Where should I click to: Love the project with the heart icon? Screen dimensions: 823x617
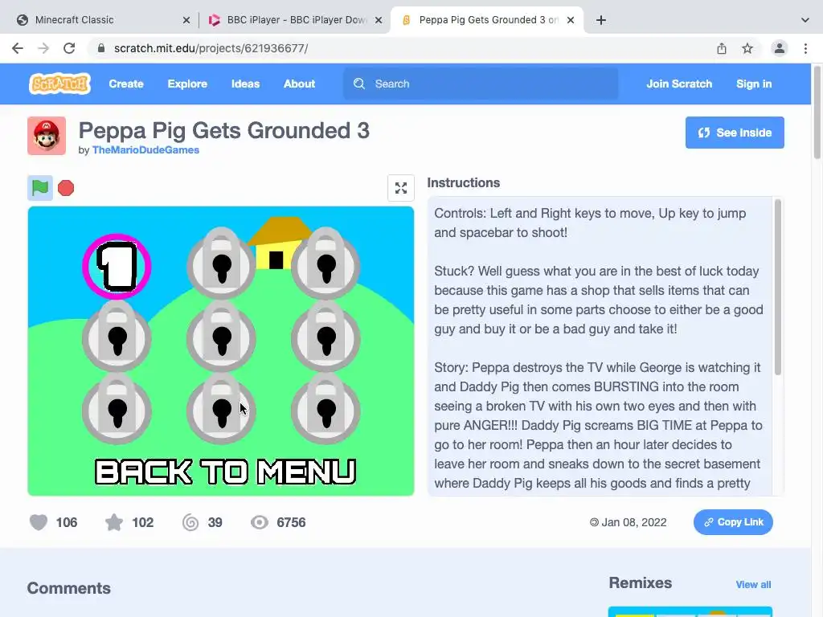(x=39, y=522)
